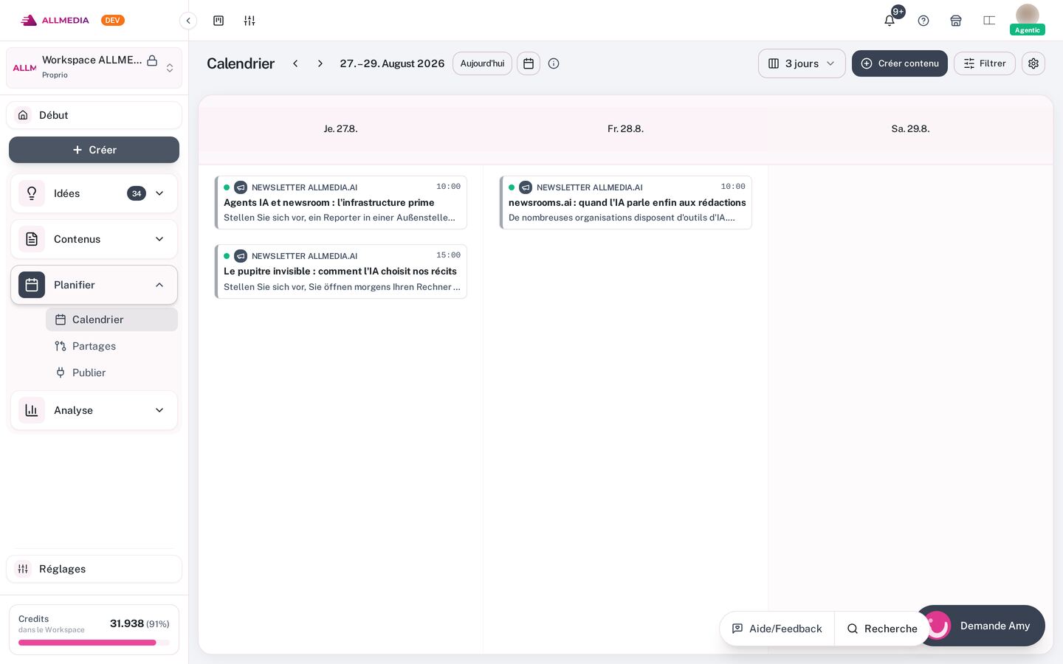Open the Aide/Feedback button
This screenshot has height=664, width=1063.
[777, 629]
